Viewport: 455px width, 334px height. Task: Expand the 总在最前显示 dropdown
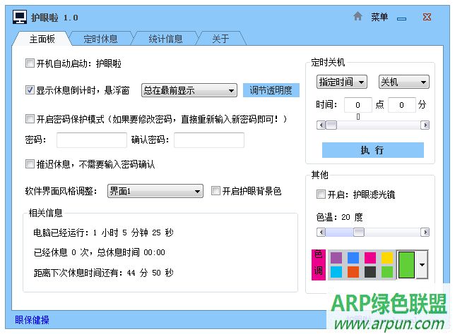click(x=189, y=90)
